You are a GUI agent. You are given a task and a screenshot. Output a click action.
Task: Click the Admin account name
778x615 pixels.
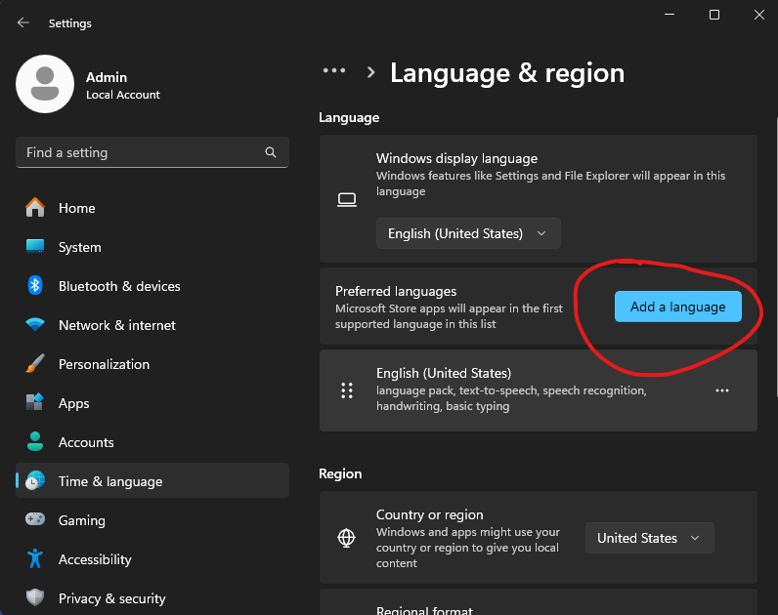point(107,77)
